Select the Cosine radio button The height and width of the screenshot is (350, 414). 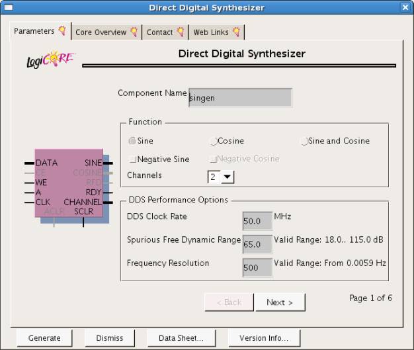point(214,141)
